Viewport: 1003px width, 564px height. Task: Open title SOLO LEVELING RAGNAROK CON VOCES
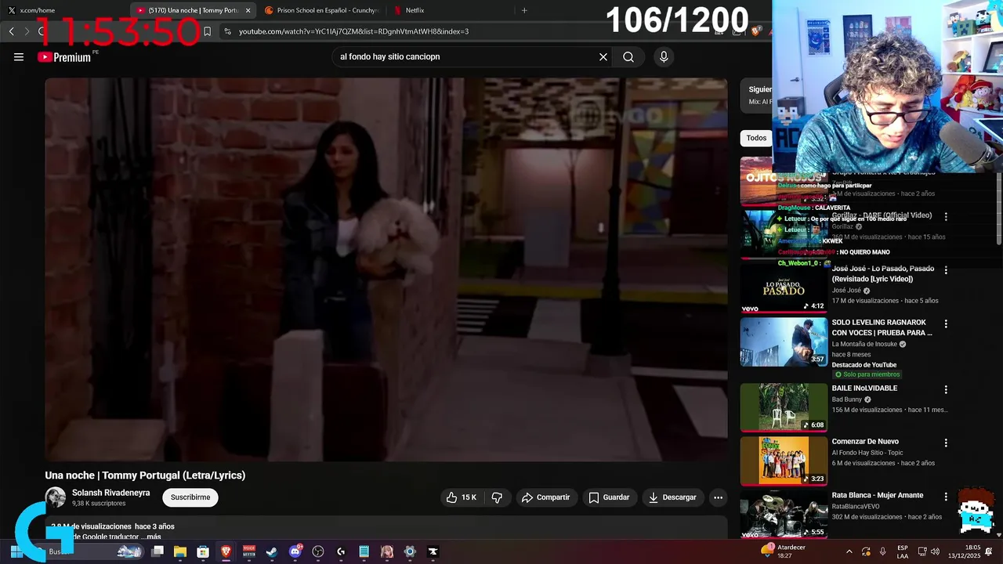pos(882,327)
